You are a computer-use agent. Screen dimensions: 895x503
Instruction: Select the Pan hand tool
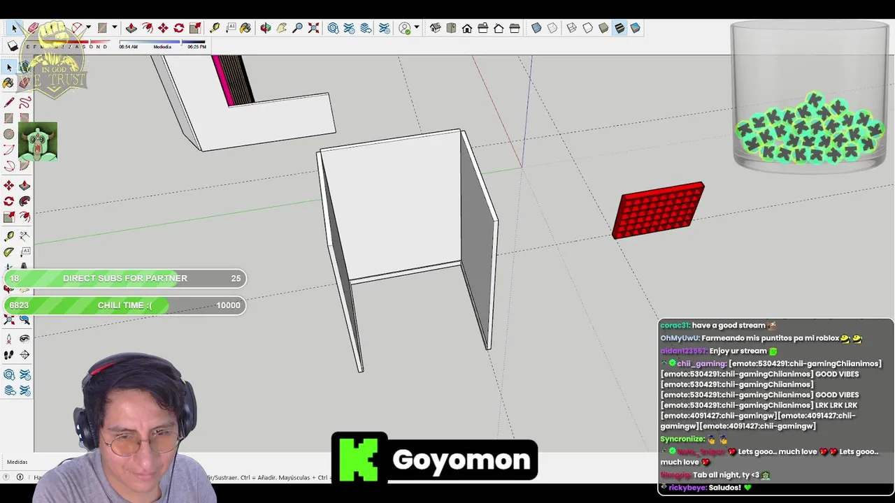coord(282,28)
